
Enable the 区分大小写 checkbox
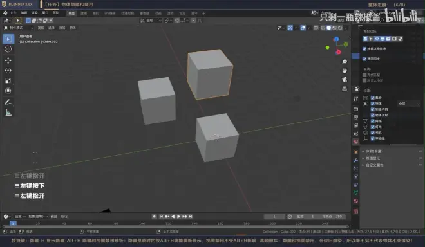click(364, 80)
